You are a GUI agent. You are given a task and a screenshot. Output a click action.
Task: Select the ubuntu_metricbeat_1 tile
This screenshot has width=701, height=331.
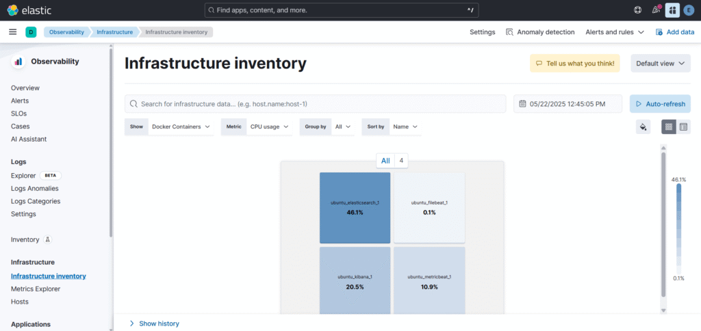tap(429, 281)
